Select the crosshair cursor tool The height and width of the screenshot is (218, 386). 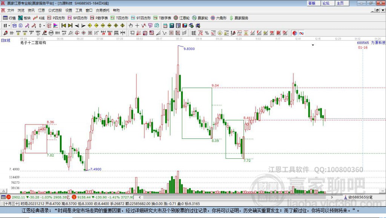point(137,26)
